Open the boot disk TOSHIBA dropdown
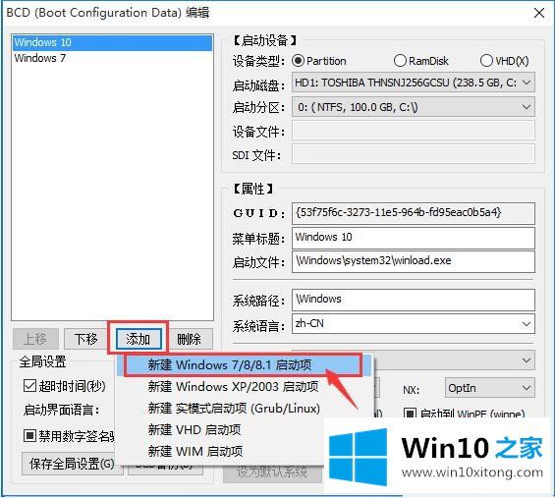The image size is (555, 498). [414, 83]
